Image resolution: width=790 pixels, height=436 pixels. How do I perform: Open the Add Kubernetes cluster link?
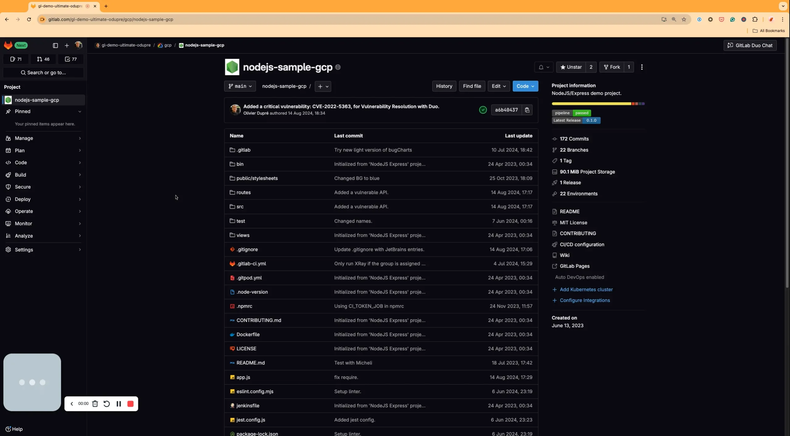[x=586, y=289]
